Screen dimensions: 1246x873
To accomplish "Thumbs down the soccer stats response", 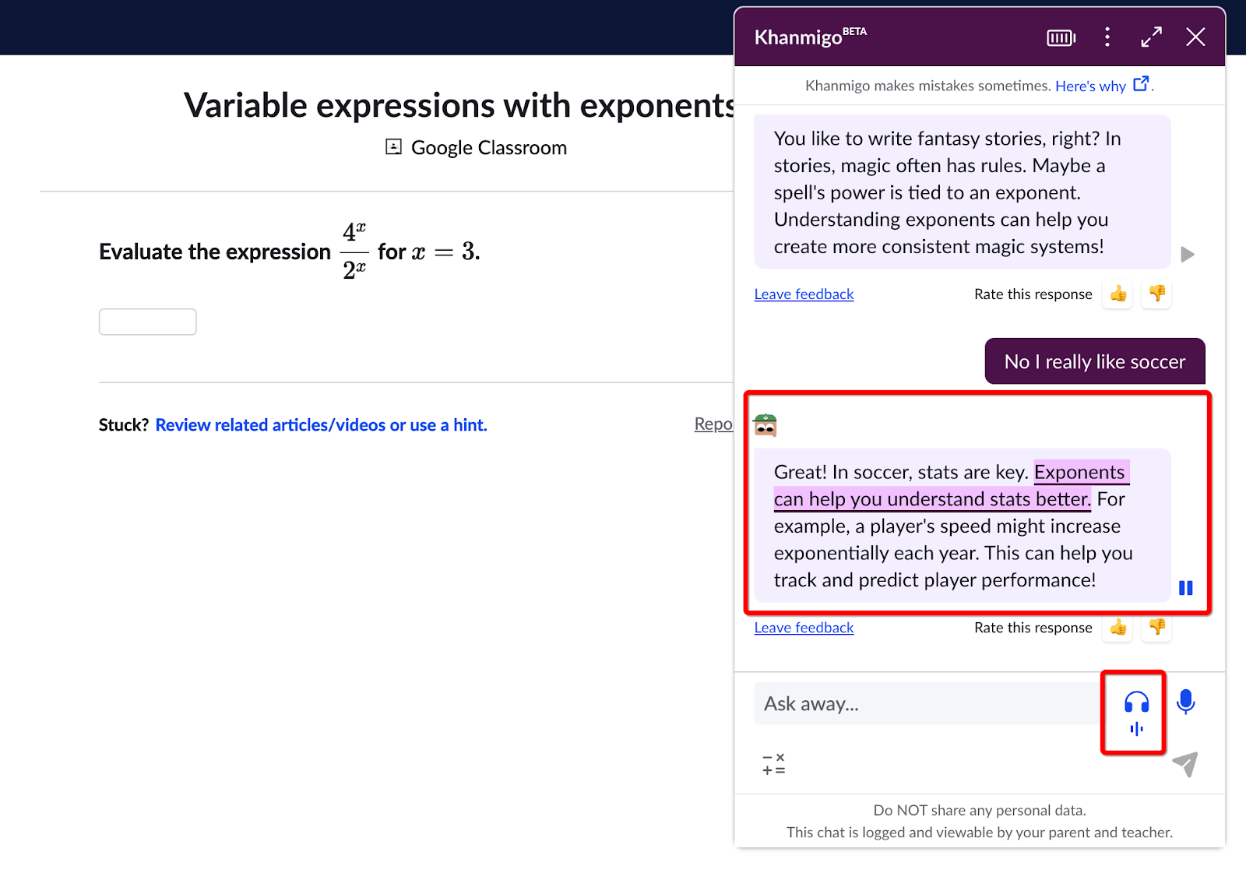I will pos(1156,628).
